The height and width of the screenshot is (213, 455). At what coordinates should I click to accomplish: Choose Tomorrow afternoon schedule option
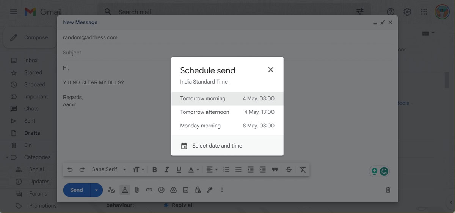[x=227, y=112]
